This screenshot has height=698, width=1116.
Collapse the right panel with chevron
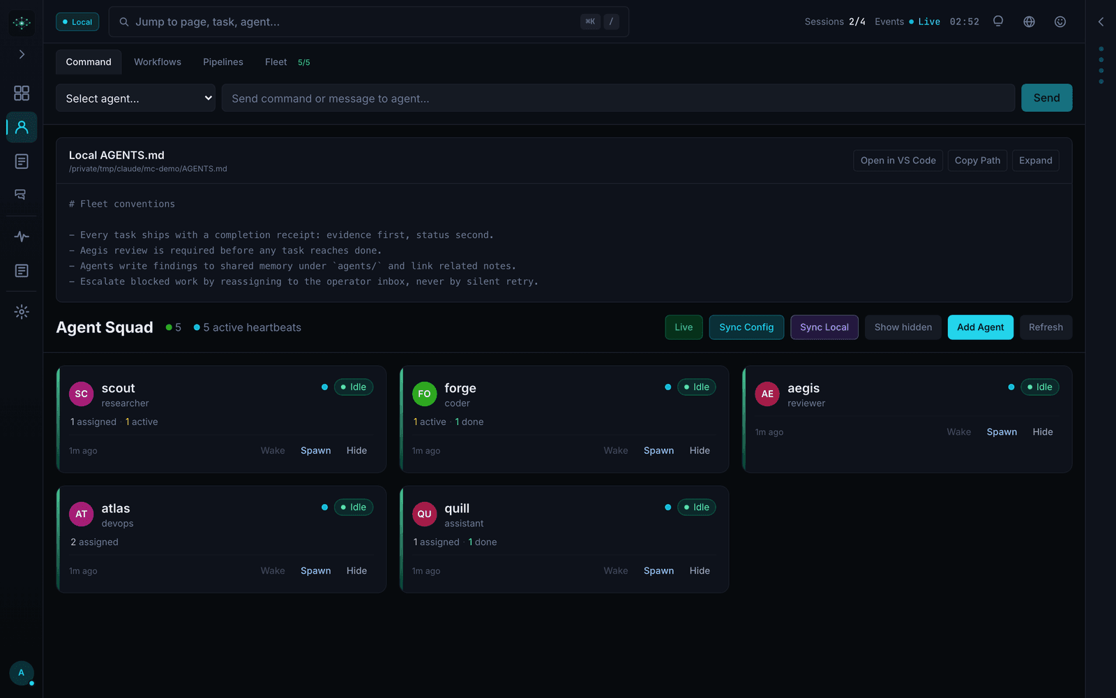[x=1101, y=22]
